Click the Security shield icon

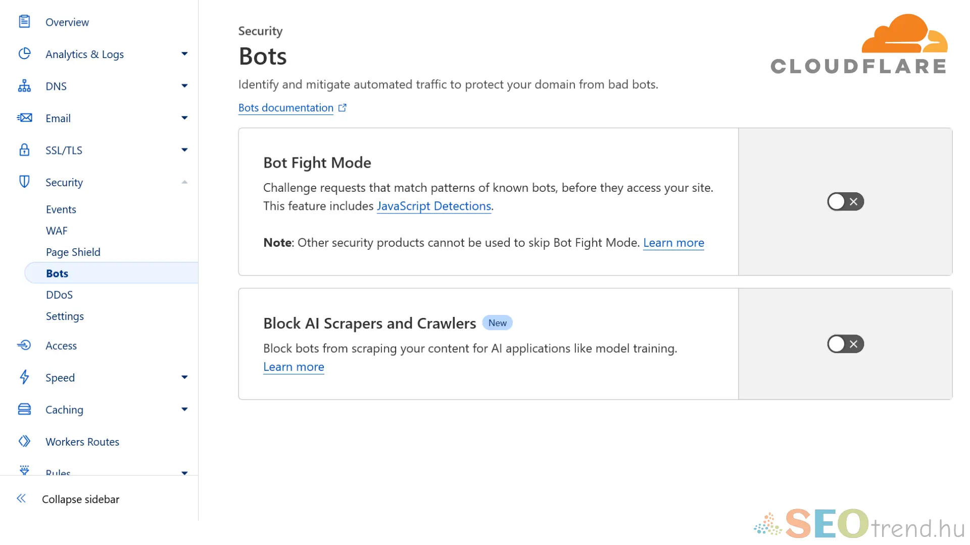(24, 182)
